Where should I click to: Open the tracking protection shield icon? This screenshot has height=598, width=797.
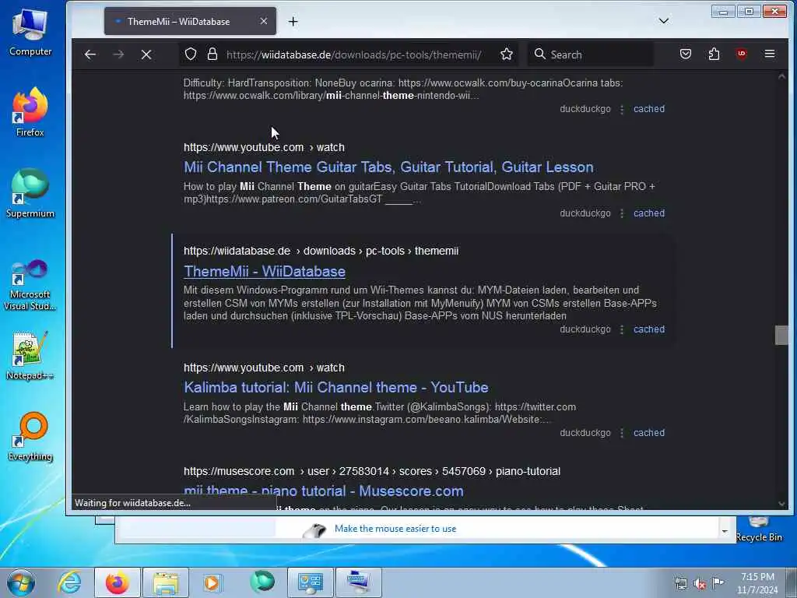click(x=191, y=55)
